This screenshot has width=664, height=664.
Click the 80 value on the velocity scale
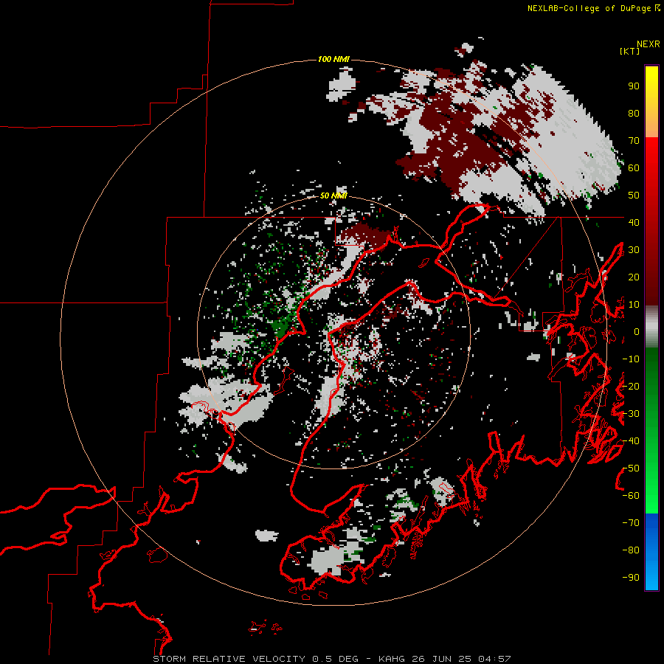pyautogui.click(x=634, y=113)
